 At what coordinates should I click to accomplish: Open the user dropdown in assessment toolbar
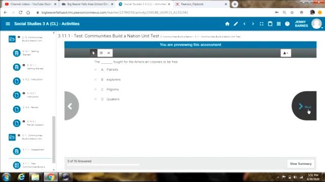[x=285, y=53]
